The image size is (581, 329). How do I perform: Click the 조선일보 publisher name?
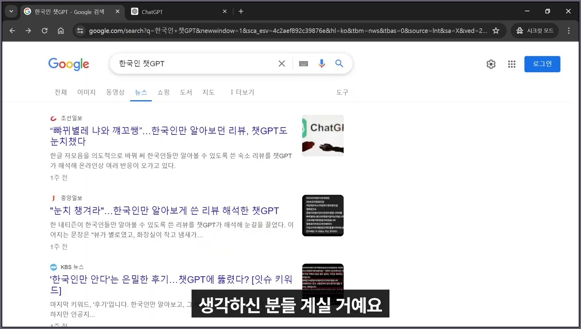point(72,118)
